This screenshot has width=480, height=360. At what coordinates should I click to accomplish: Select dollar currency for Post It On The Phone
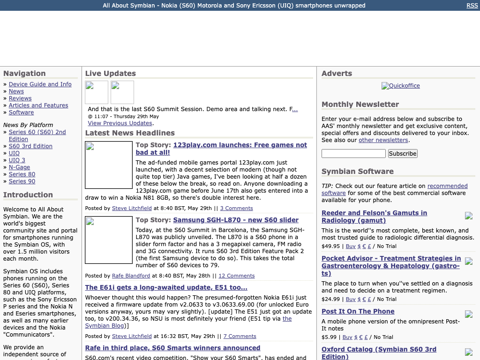coord(356,337)
